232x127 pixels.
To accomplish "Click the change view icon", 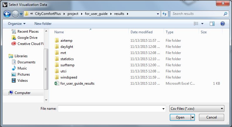I will coord(196,24).
